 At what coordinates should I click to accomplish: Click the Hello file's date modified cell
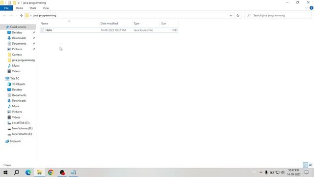coord(113,30)
